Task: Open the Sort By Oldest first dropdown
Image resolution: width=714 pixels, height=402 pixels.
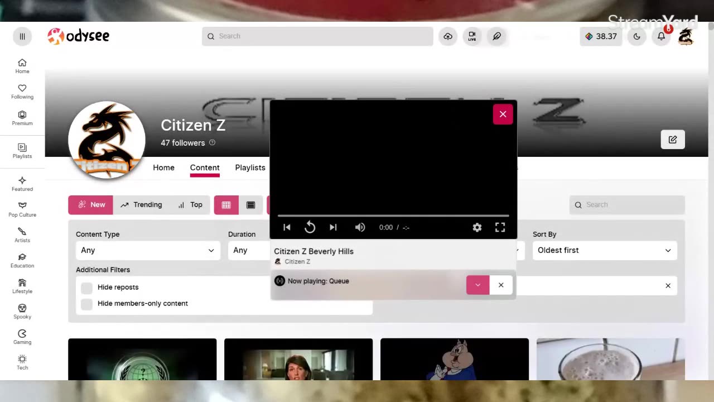Action: [605, 250]
